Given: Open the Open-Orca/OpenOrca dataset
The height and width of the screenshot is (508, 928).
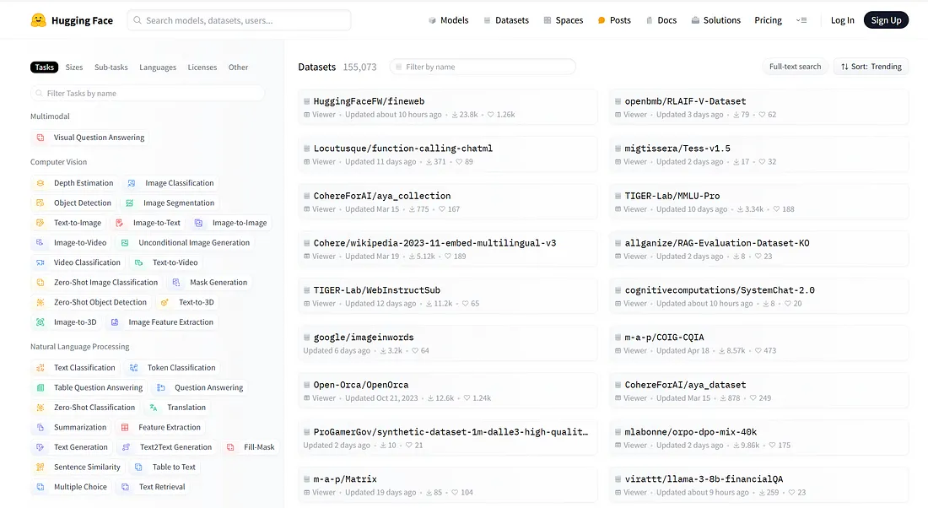Looking at the screenshot, I should coord(448,391).
